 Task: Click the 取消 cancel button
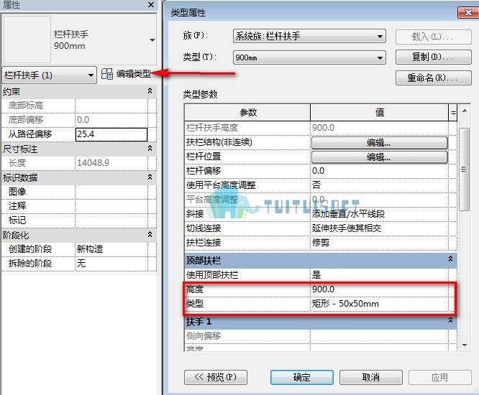point(370,377)
